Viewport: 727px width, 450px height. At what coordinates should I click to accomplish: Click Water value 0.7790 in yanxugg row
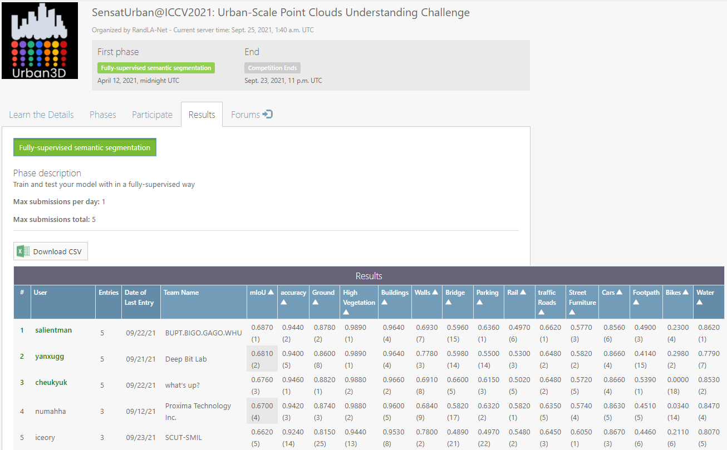coord(710,354)
